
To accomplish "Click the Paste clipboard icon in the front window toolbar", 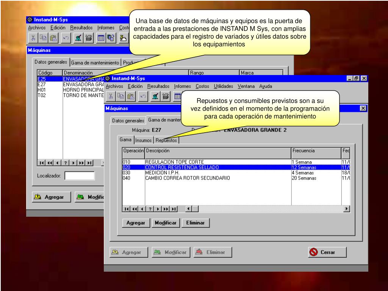I will (131, 96).
